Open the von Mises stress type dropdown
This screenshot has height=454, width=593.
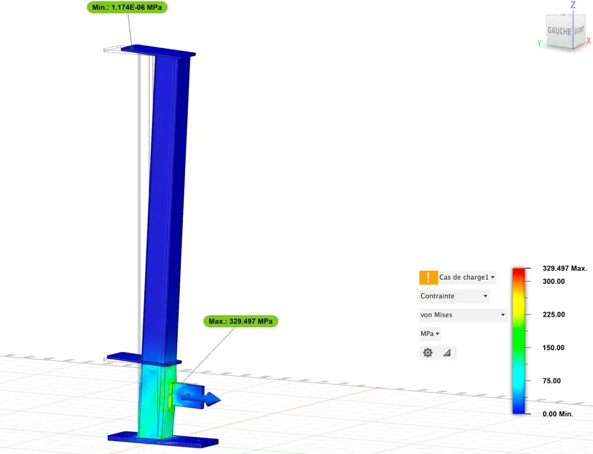[462, 315]
